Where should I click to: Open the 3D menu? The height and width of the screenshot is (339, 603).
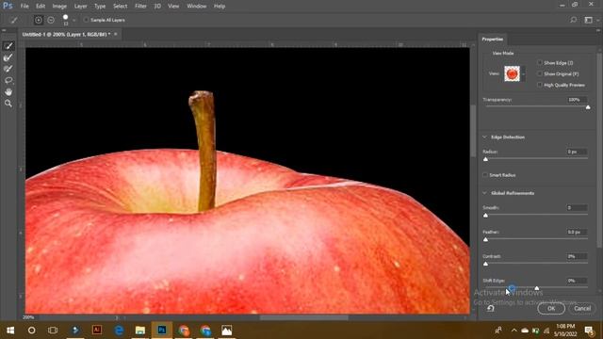point(157,7)
